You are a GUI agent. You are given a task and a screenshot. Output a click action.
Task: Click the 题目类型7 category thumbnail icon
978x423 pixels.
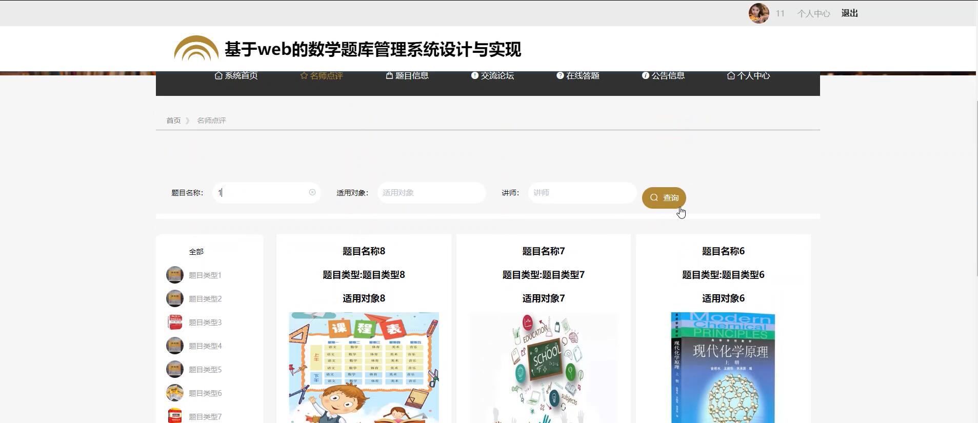tap(175, 415)
